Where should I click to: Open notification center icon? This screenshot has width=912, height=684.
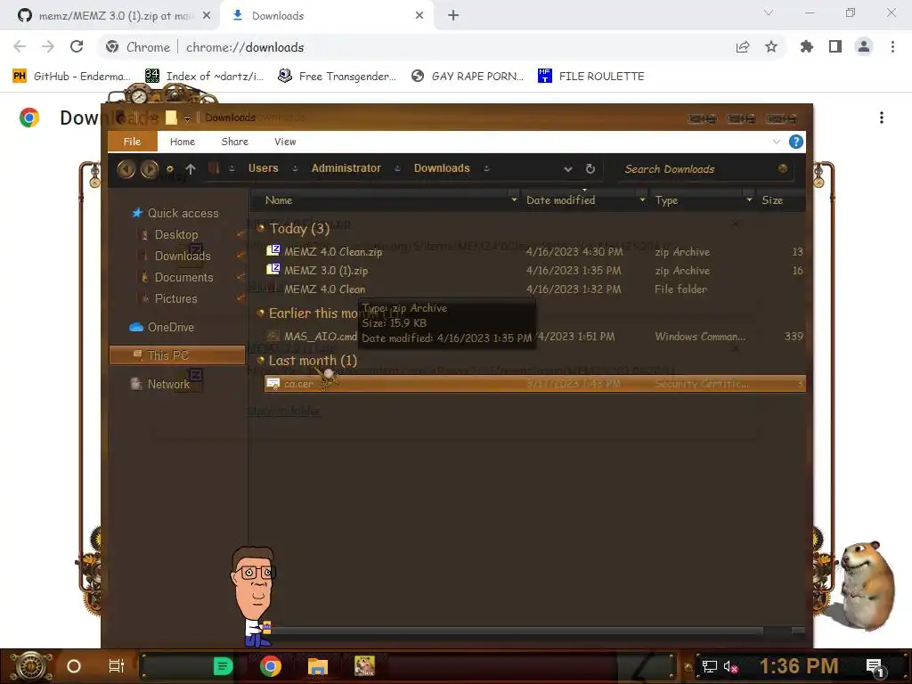click(x=875, y=668)
